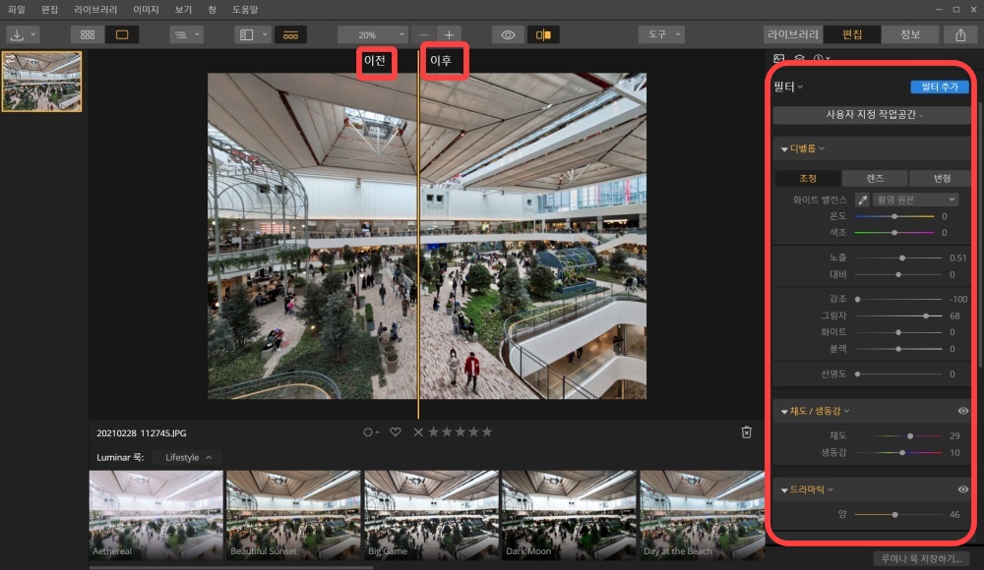
Task: Toggle the before/after compare view
Action: [543, 34]
